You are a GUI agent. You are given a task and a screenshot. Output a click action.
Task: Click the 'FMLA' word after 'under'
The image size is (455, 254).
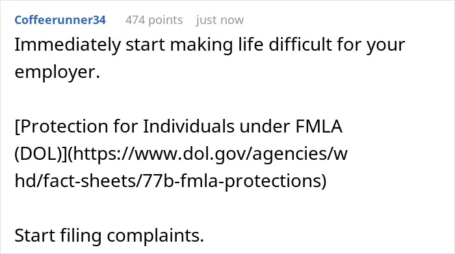pos(319,127)
